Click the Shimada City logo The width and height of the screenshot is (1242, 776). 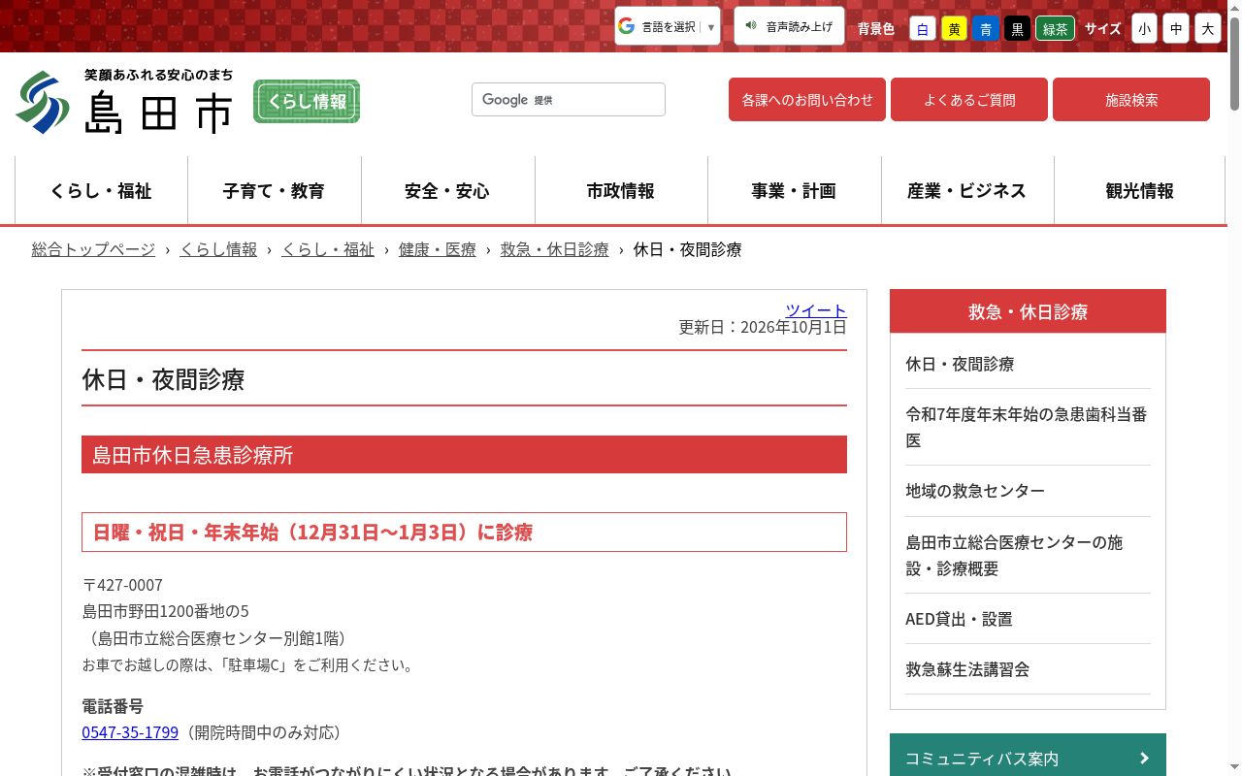pos(124,101)
